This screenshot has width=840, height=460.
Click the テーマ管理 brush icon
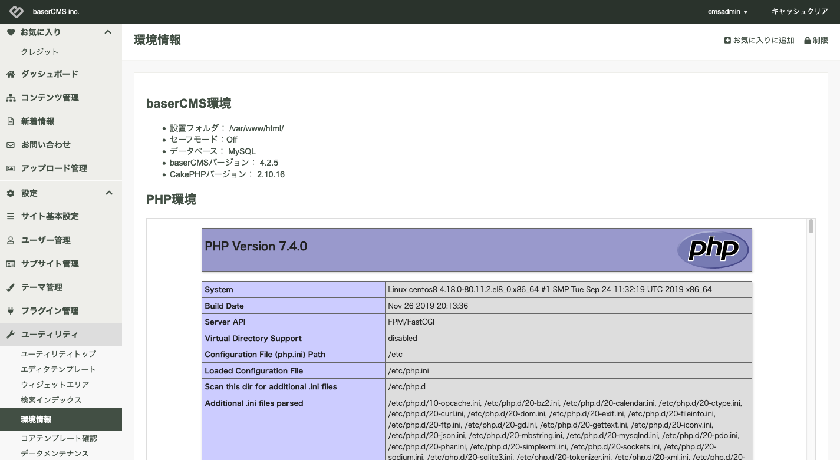pyautogui.click(x=11, y=287)
